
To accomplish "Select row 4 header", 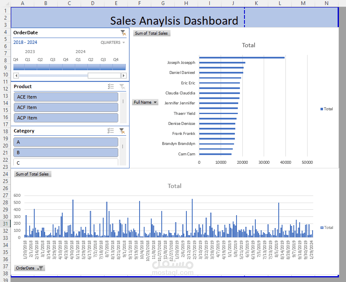I will click(x=5, y=32).
